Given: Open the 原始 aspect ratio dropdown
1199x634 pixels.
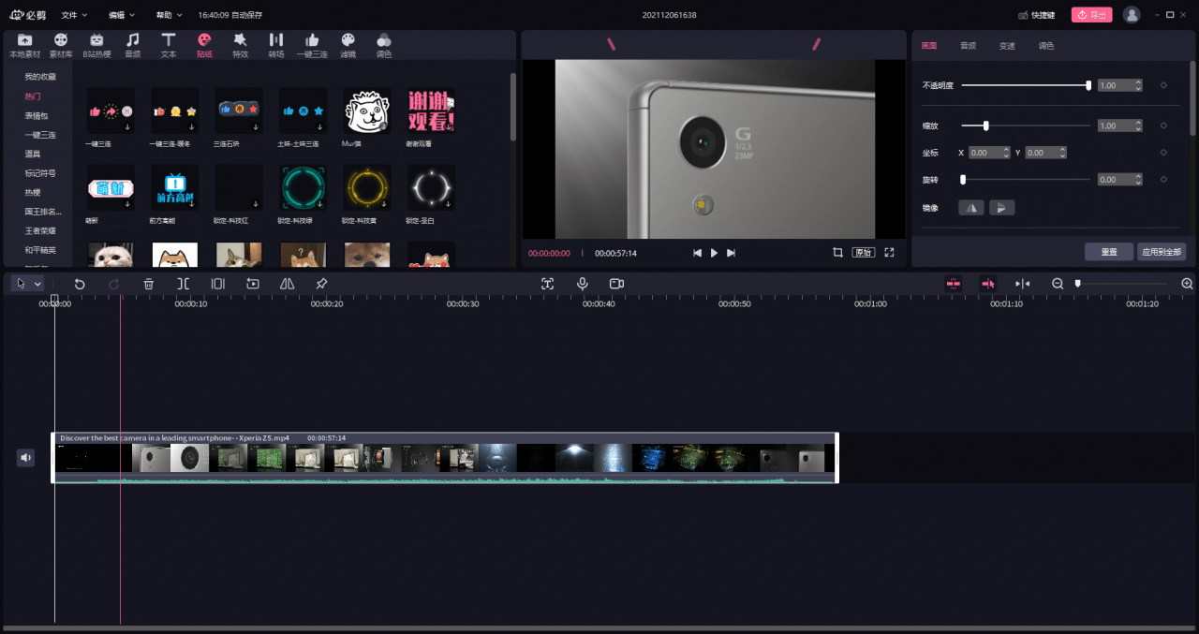Looking at the screenshot, I should (x=863, y=252).
